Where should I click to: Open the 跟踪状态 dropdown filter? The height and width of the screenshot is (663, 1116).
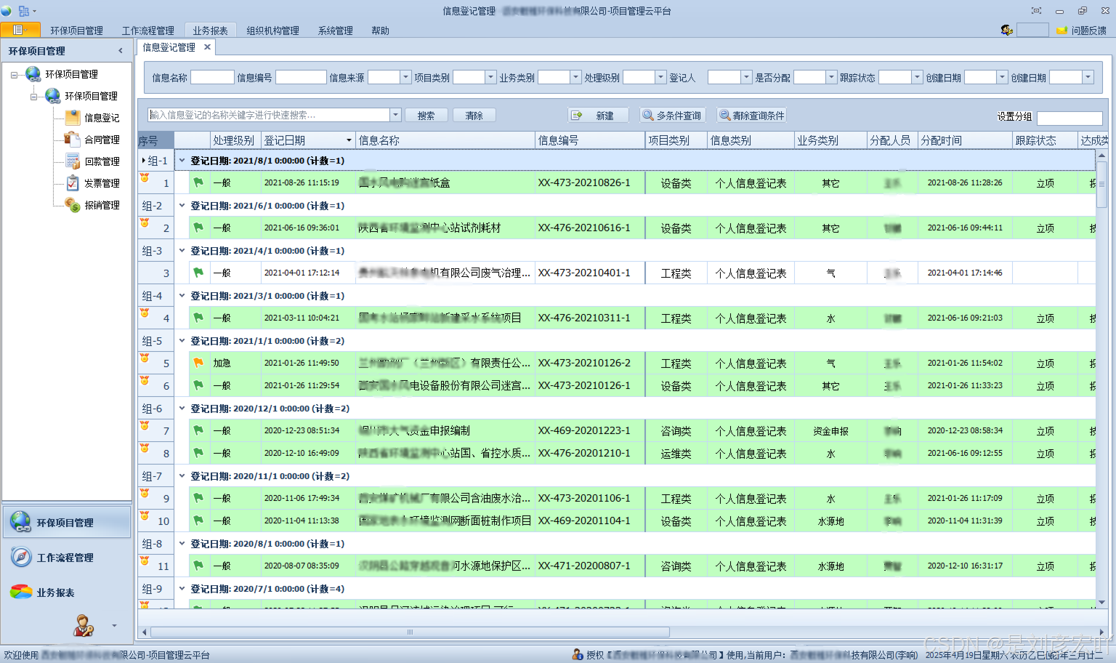(917, 78)
